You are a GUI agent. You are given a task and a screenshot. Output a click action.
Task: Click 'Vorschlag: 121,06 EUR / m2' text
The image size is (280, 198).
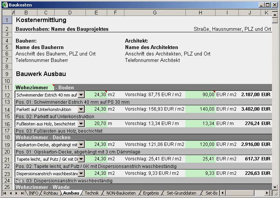pyautogui.click(x=154, y=144)
